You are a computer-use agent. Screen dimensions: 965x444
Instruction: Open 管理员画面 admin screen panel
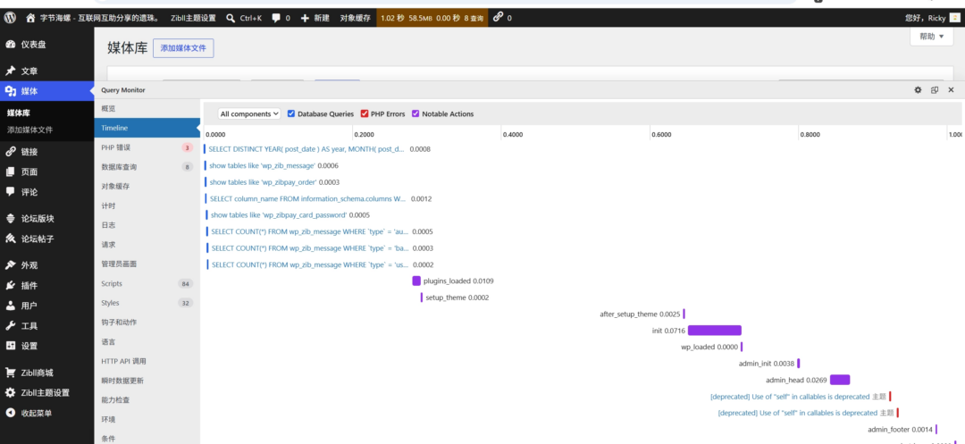pyautogui.click(x=147, y=264)
